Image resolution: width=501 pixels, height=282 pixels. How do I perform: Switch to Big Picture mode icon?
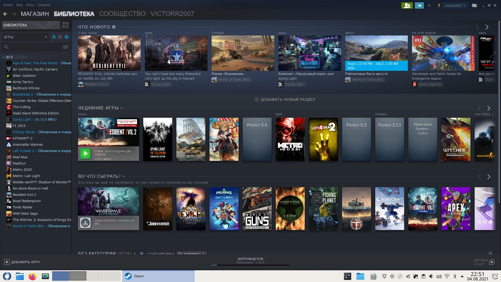click(x=474, y=5)
